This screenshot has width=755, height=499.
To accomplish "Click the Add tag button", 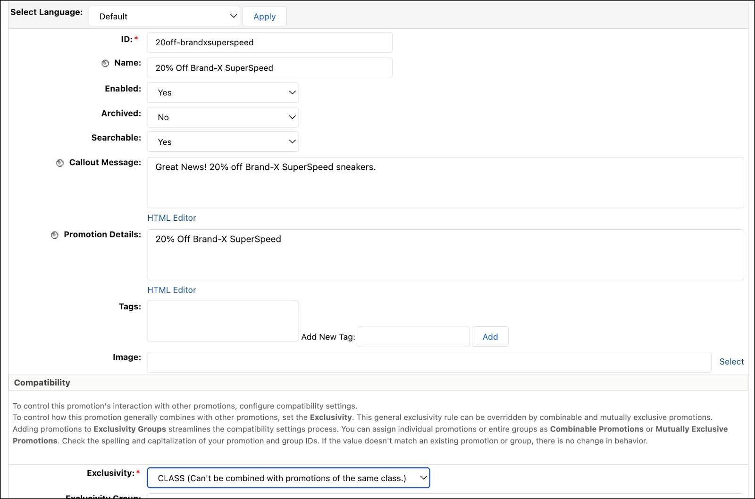I will coord(490,337).
